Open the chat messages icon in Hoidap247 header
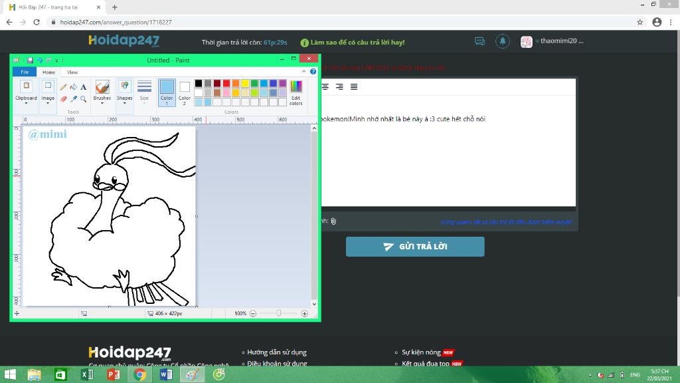This screenshot has width=680, height=383. tap(479, 41)
